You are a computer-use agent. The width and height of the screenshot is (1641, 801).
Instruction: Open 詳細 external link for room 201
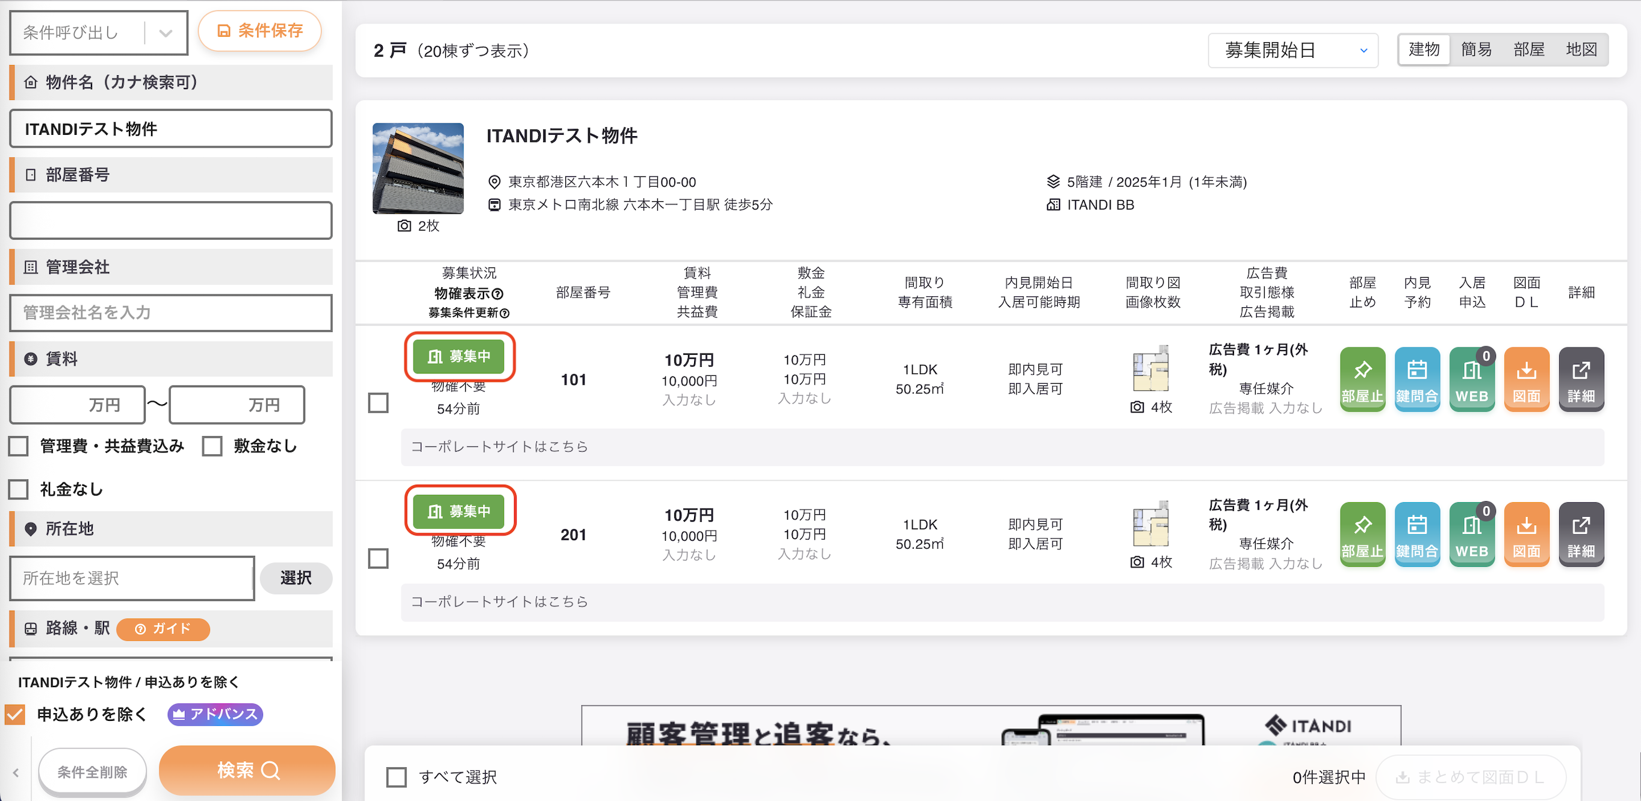click(1581, 534)
